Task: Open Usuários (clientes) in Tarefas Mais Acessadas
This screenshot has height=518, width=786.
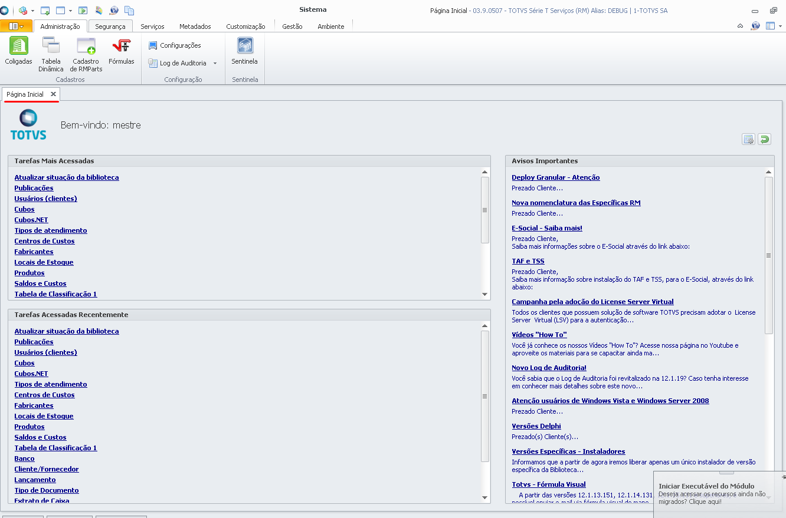Action: click(45, 199)
